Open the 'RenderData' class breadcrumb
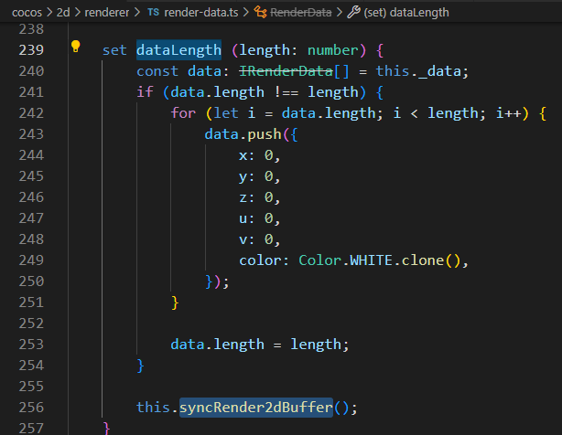Viewport: 562px width, 435px height. coord(301,13)
